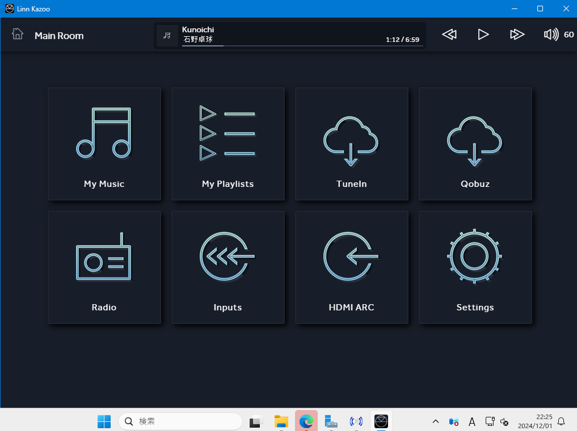The image size is (577, 431).
Task: Open Task View on the taskbar
Action: point(256,421)
